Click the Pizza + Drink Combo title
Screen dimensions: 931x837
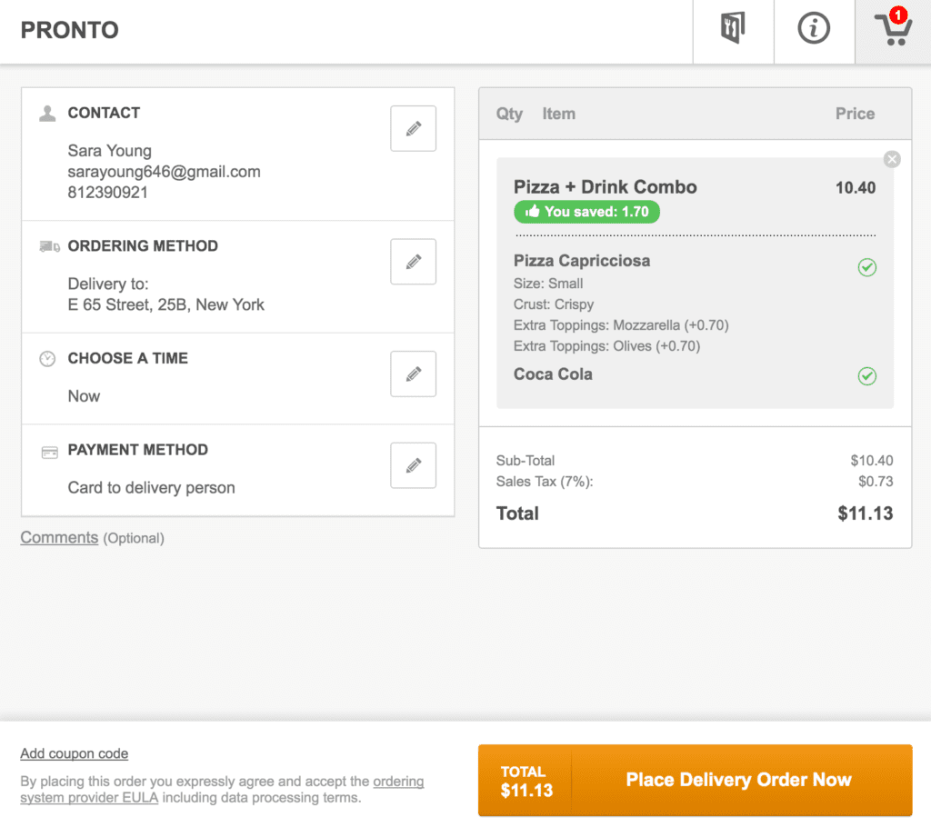tap(605, 187)
